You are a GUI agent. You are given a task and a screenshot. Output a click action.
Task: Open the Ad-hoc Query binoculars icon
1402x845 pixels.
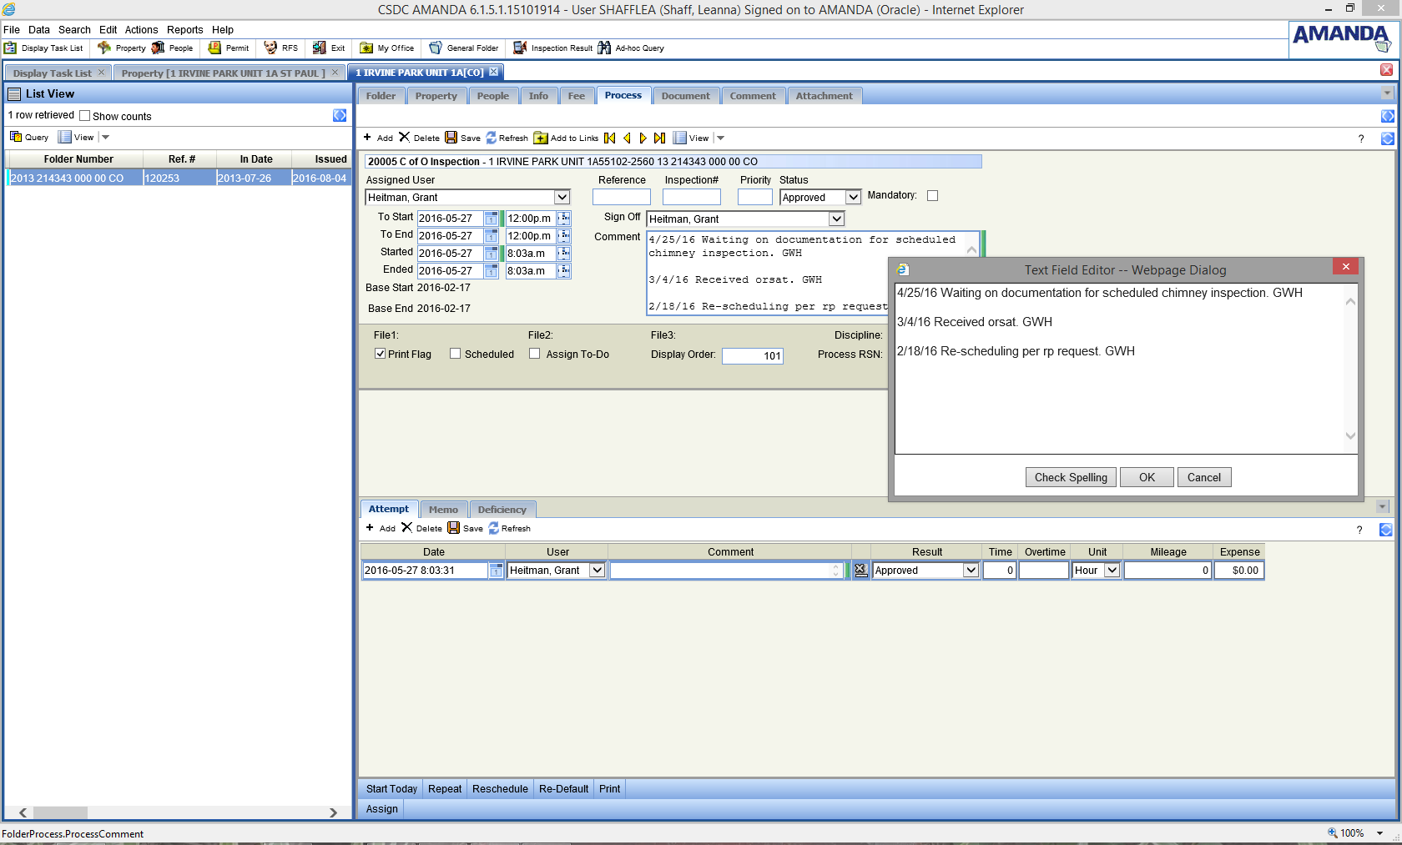tap(604, 48)
